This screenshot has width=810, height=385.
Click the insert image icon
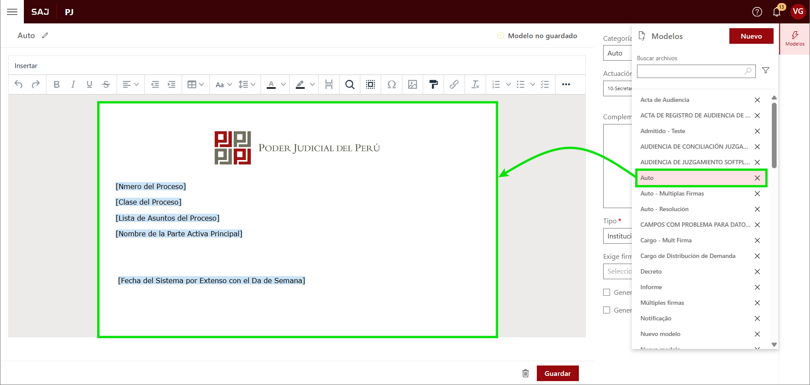412,85
